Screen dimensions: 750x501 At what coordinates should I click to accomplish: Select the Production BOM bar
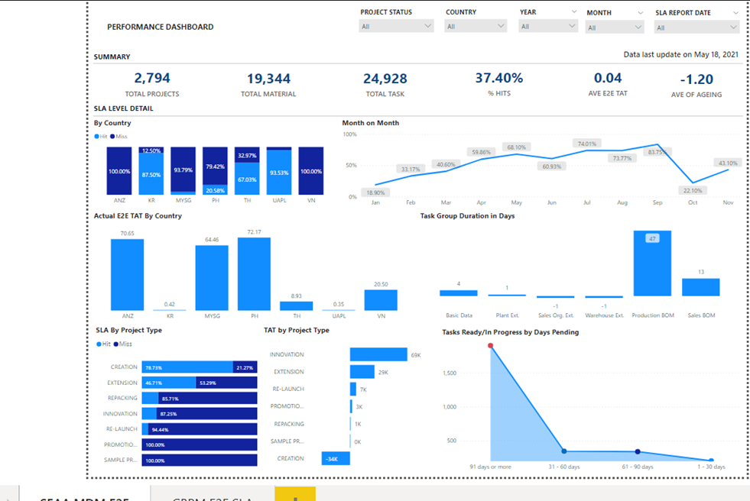click(x=652, y=263)
